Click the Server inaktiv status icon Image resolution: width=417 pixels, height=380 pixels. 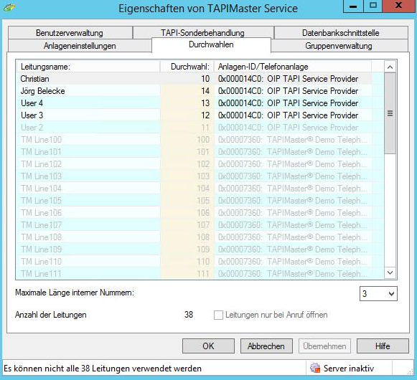coord(315,369)
